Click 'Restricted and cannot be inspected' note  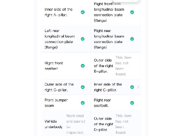(76, 124)
